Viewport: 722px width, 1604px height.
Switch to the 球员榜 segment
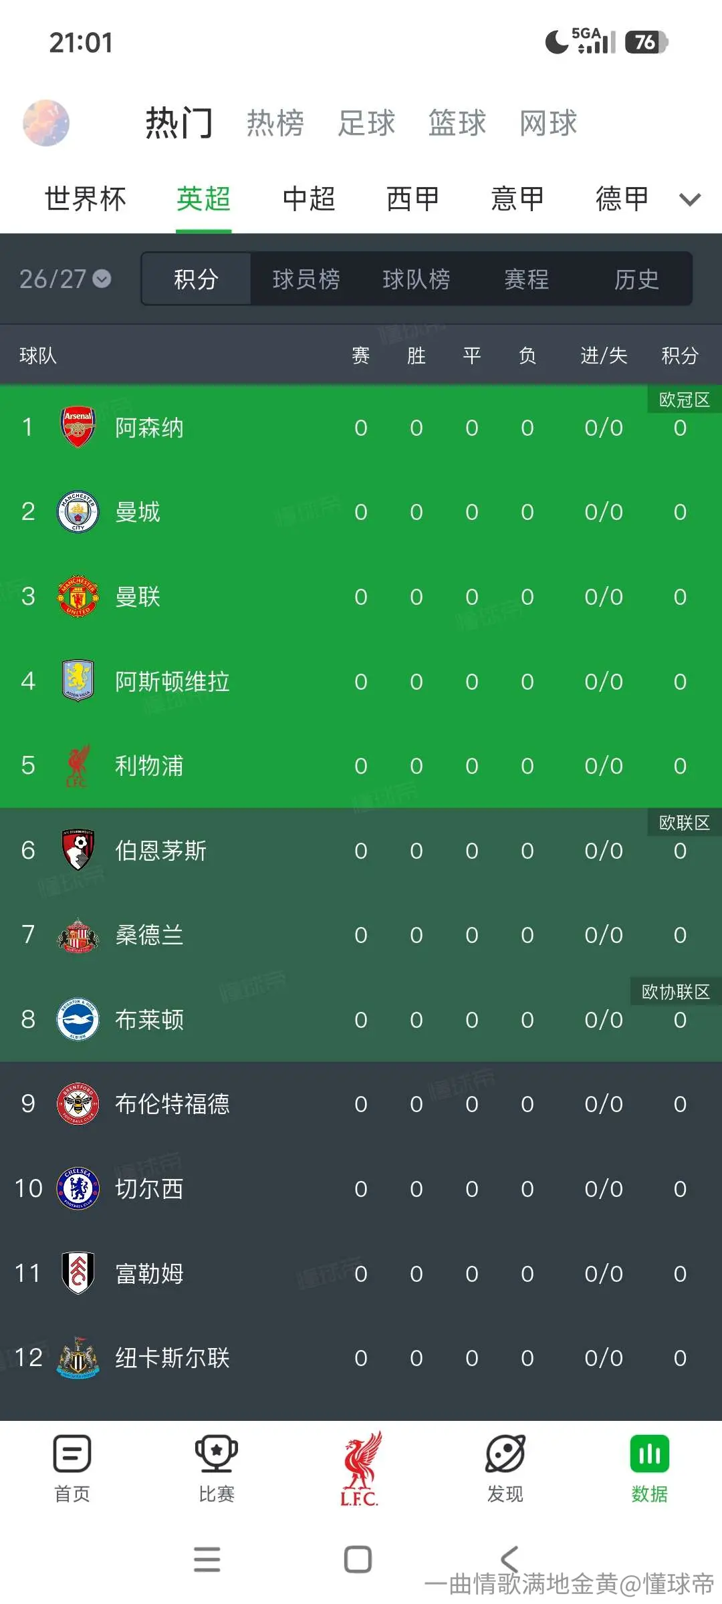tap(306, 279)
